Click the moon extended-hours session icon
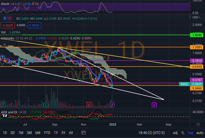 pyautogui.click(x=5, y=18)
